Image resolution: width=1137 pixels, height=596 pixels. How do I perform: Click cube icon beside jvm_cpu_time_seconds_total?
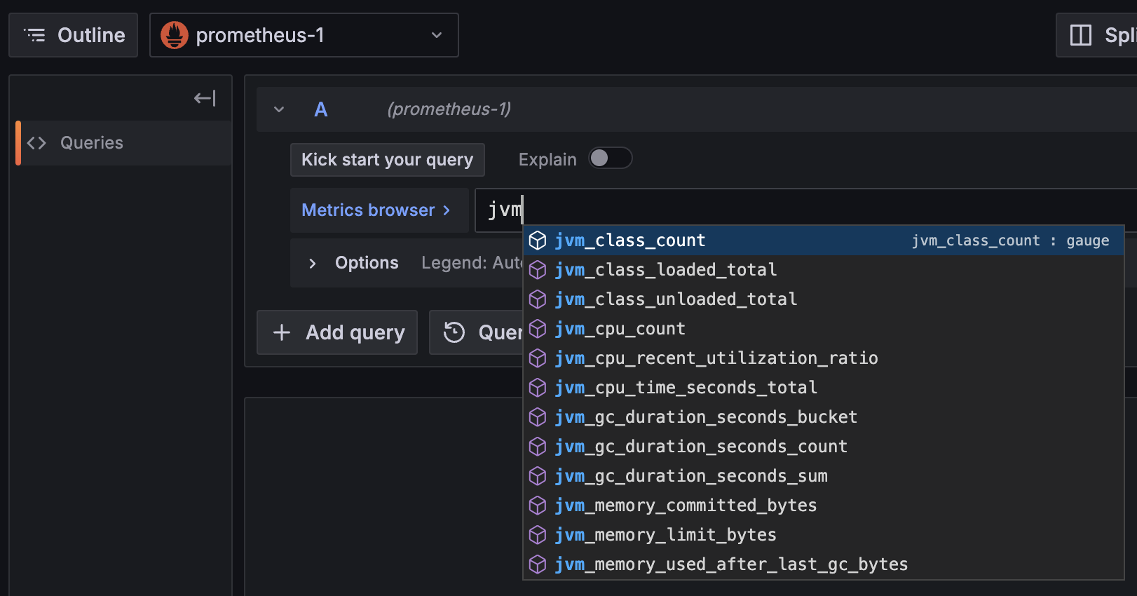(538, 388)
